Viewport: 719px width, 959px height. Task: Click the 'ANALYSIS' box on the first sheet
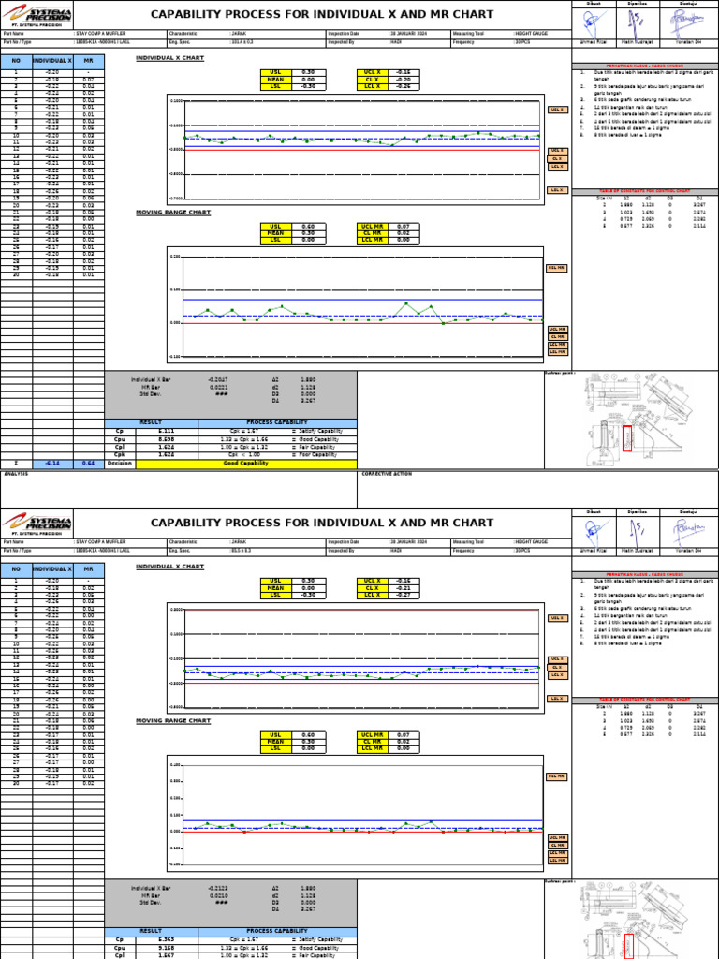179,489
